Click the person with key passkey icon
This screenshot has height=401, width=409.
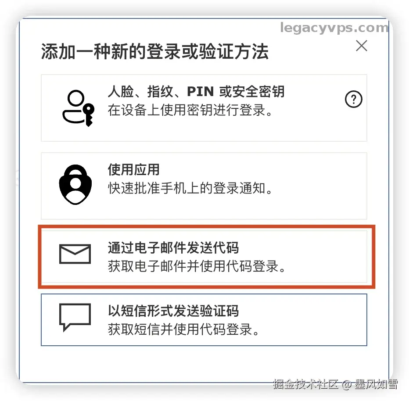[78, 108]
